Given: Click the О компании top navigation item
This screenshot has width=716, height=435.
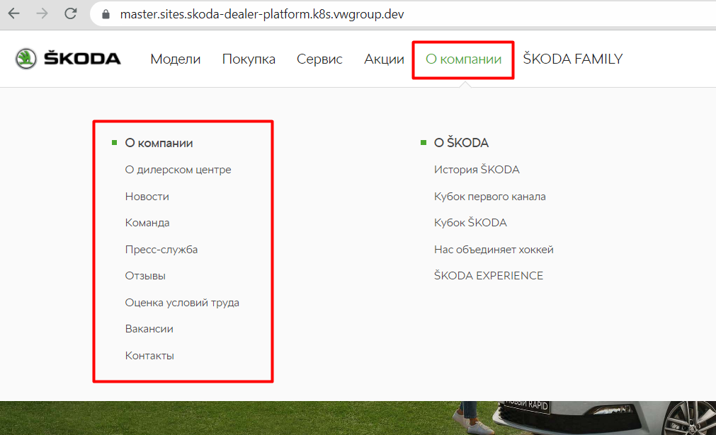Looking at the screenshot, I should [463, 59].
